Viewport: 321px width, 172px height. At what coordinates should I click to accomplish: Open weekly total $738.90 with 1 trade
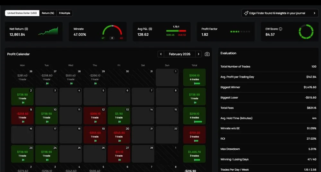(194, 96)
